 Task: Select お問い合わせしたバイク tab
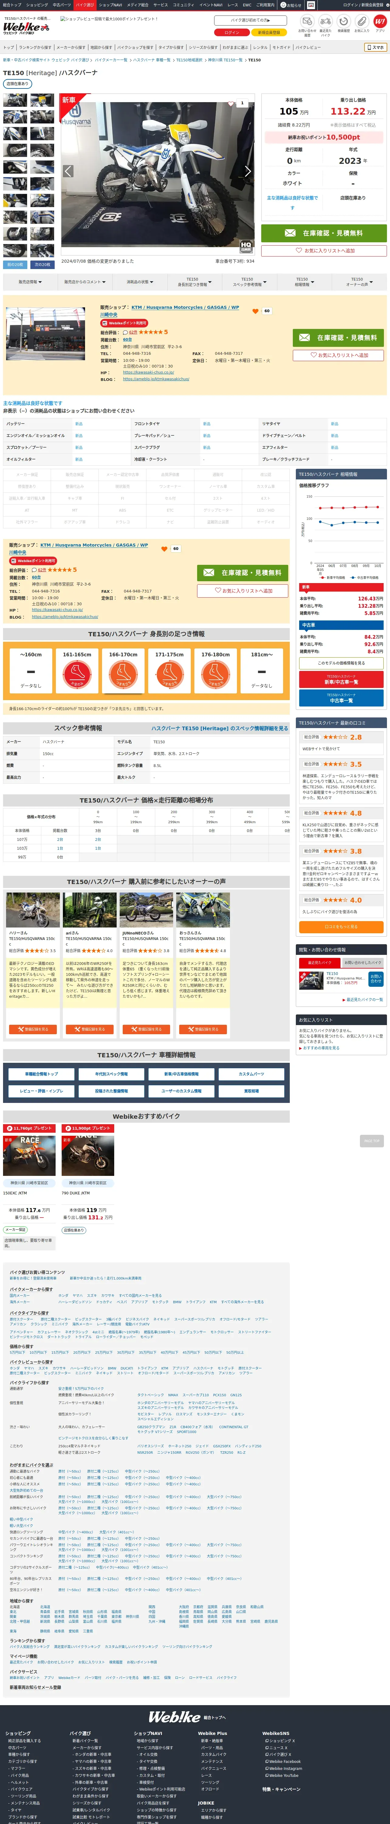(363, 963)
